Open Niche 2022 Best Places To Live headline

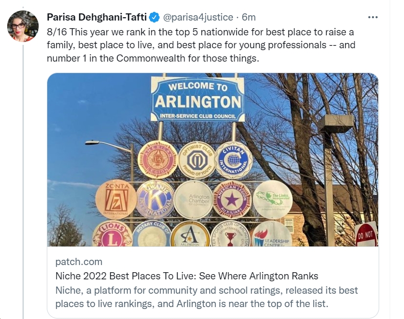tap(187, 276)
